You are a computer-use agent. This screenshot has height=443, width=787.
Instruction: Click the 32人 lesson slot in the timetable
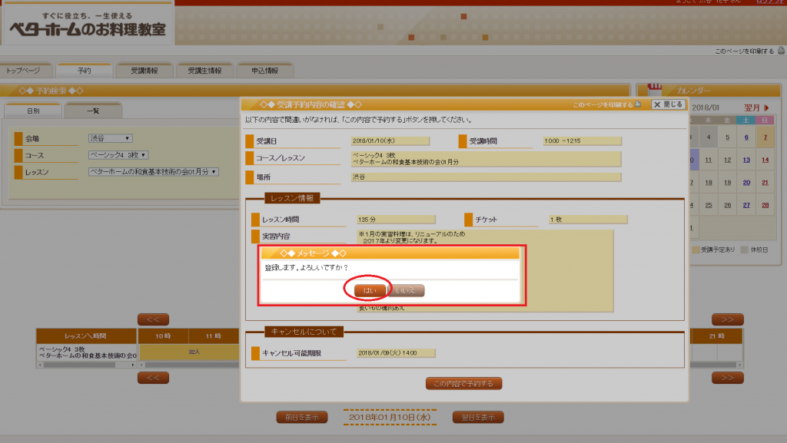(x=194, y=352)
